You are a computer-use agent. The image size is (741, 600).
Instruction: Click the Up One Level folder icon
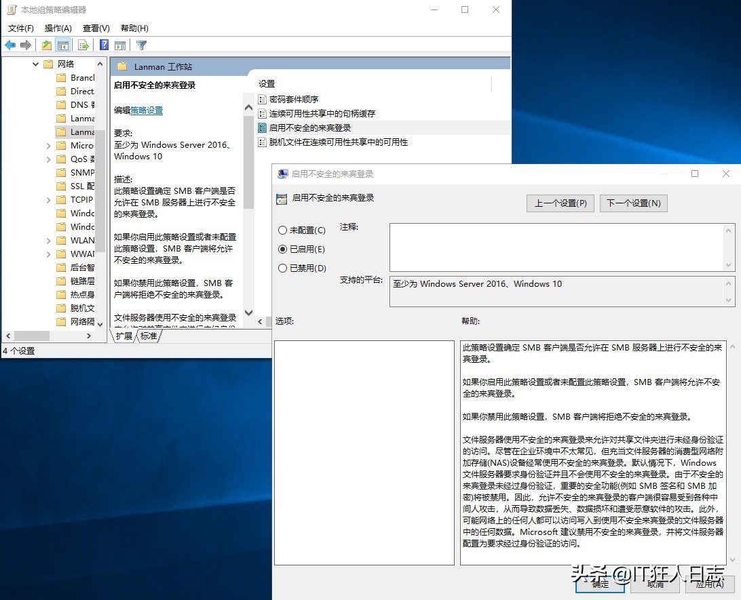click(x=46, y=45)
